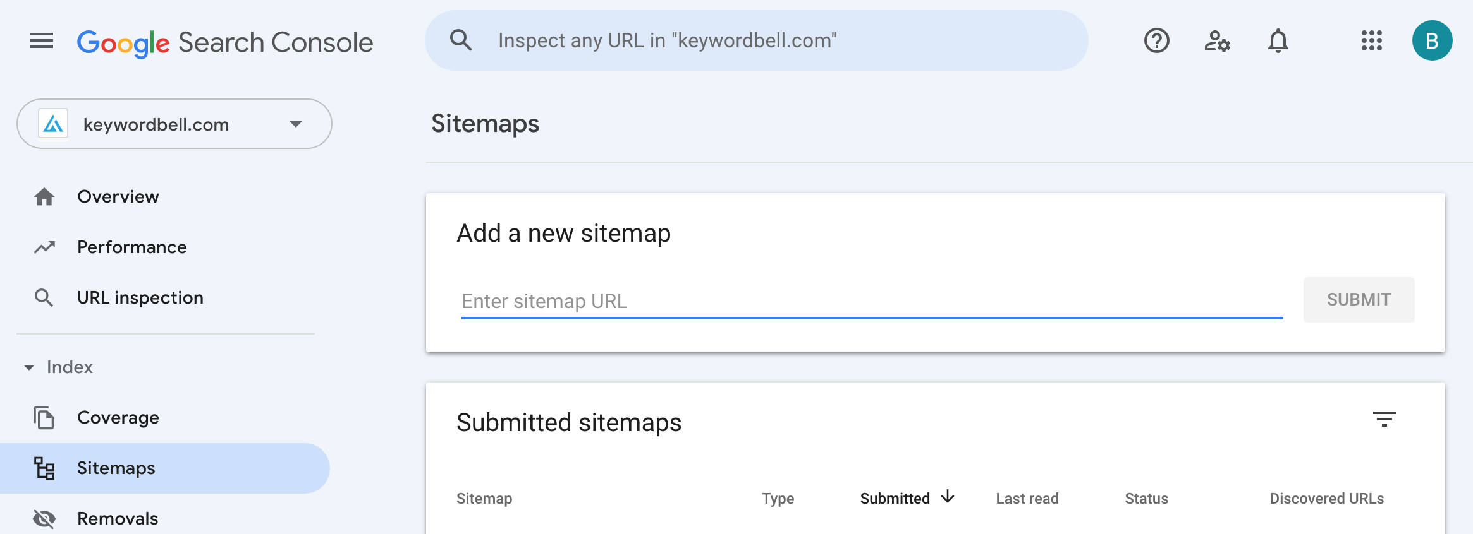1473x534 pixels.
Task: Collapse the Index section in the sidebar
Action: pos(29,367)
